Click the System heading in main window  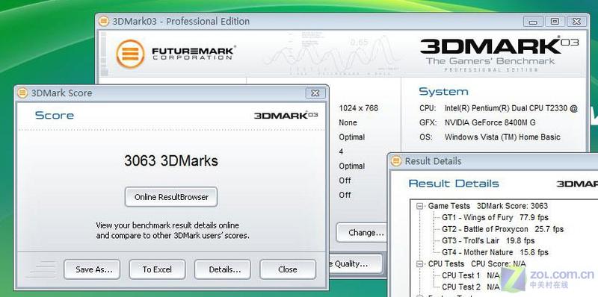(x=443, y=92)
